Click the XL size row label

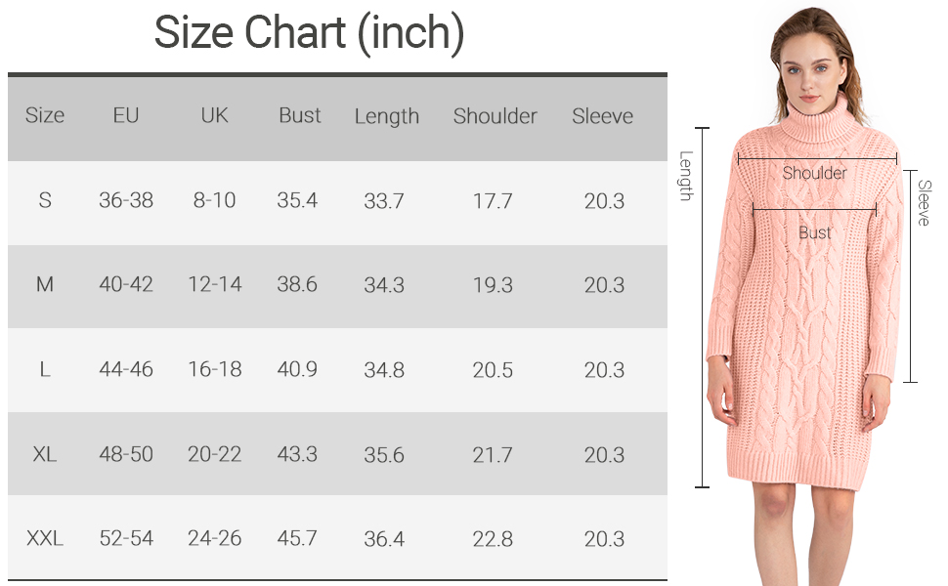[x=45, y=454]
